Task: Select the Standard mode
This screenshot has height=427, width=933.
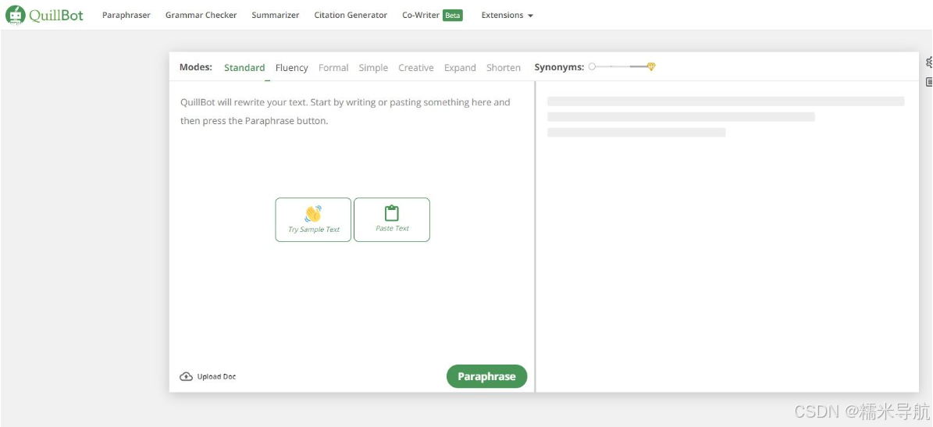Action: tap(244, 68)
